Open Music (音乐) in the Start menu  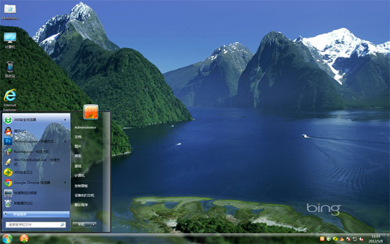pos(78,156)
